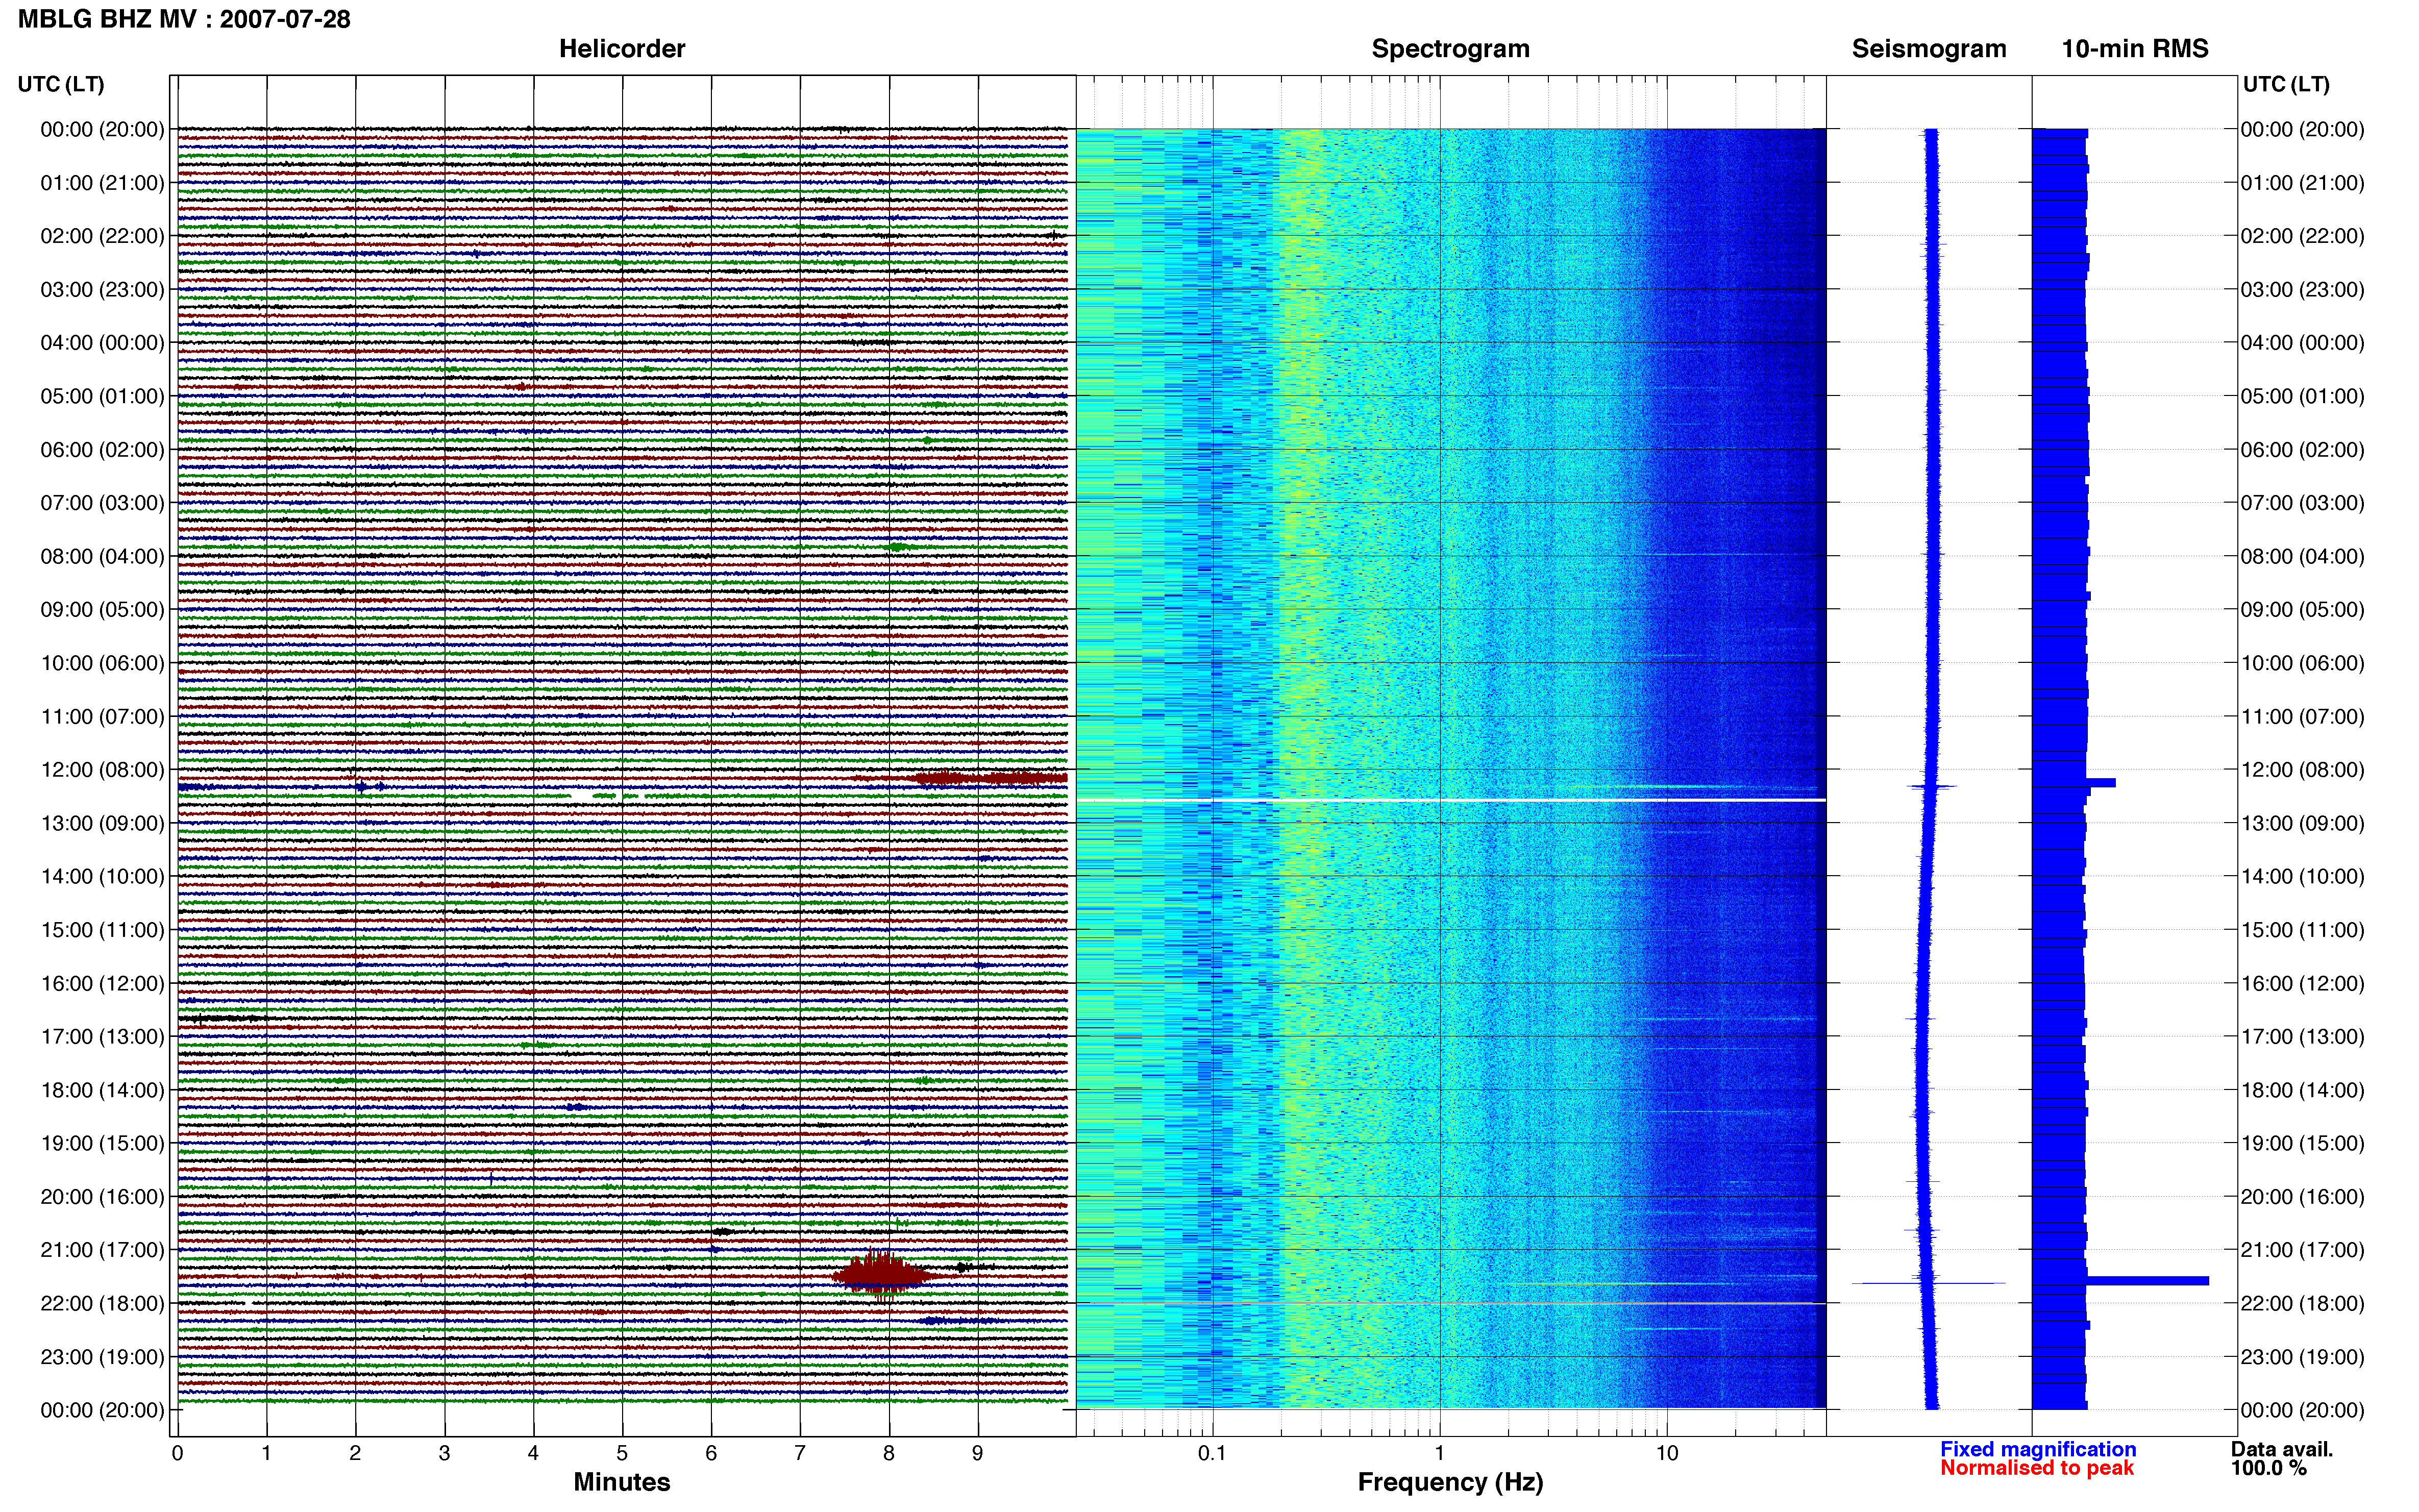
Task: Click the 'Fixed magnification' legend text
Action: tap(2038, 1449)
